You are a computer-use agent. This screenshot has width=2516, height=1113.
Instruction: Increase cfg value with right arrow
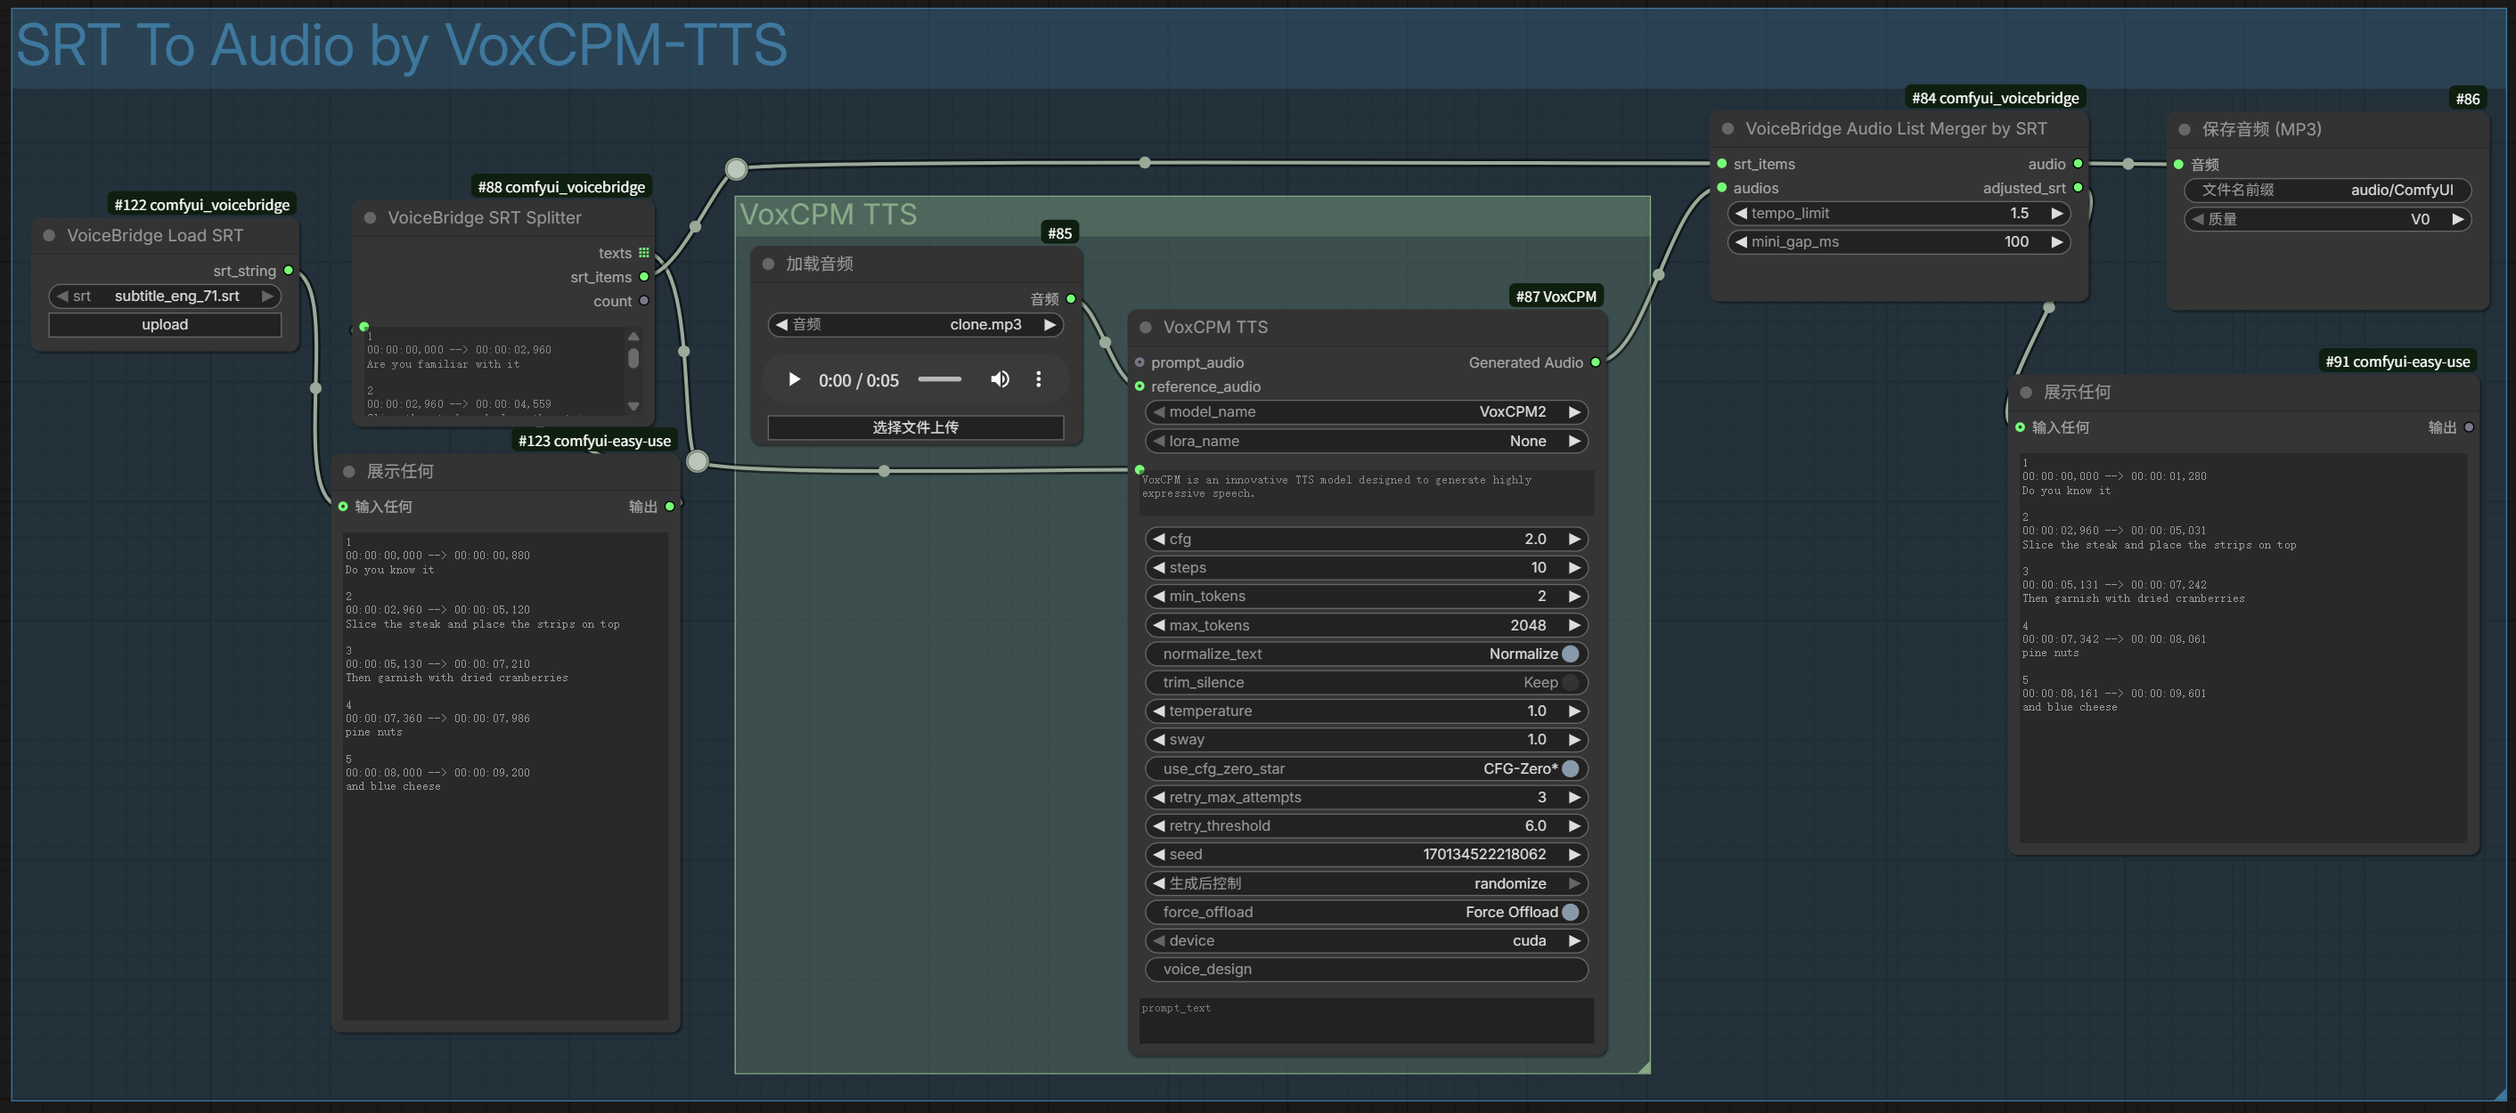(x=1573, y=539)
